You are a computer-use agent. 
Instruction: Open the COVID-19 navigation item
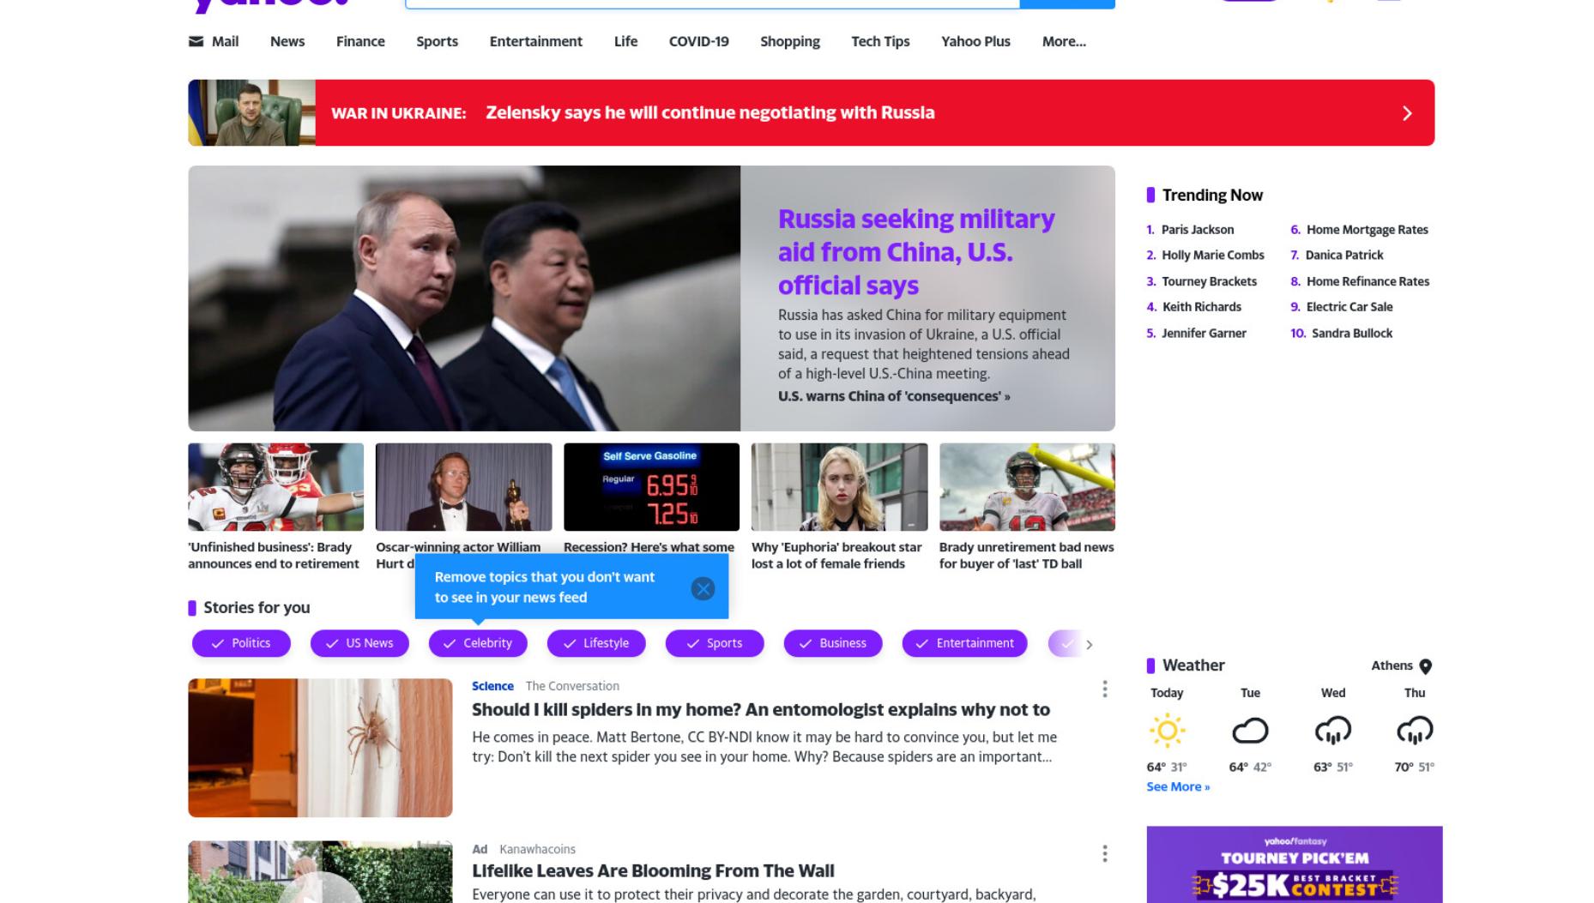[x=698, y=41]
